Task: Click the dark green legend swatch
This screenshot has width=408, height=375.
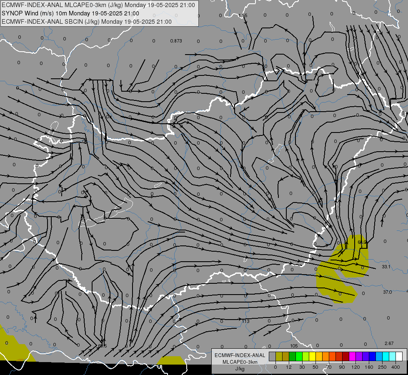Action: click(x=292, y=356)
